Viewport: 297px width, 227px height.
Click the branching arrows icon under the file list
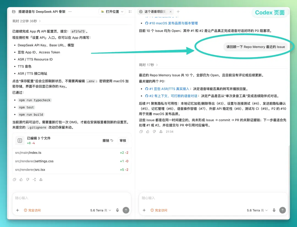pyautogui.click(x=34, y=179)
